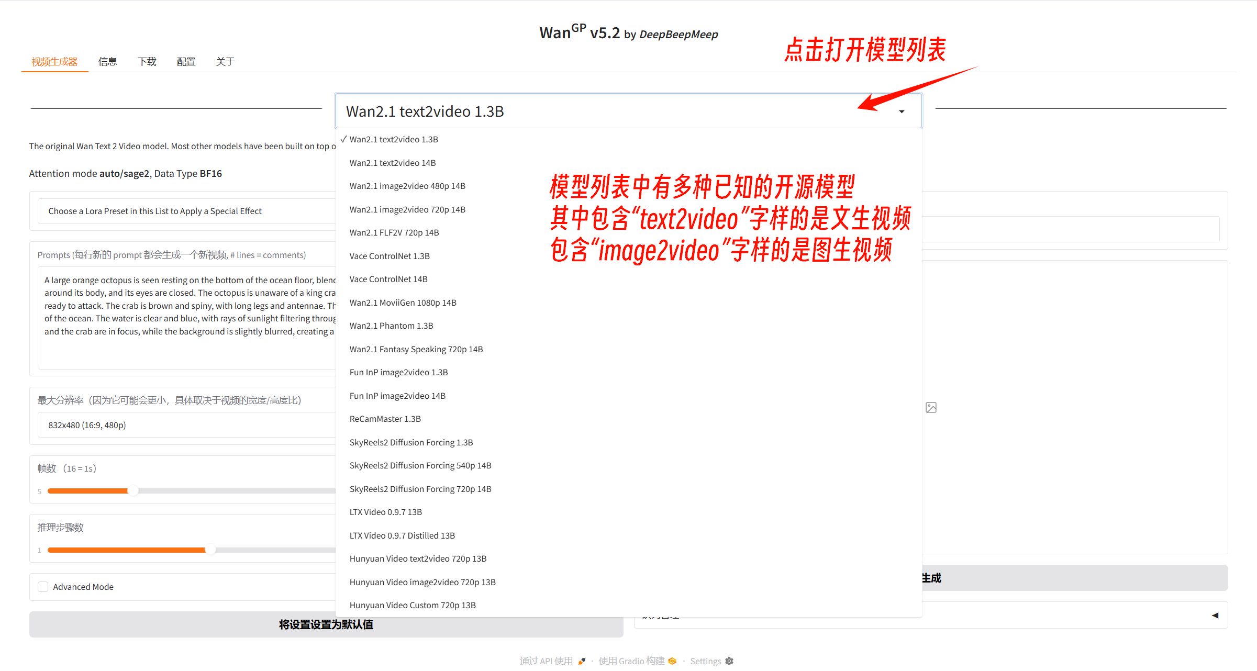The image size is (1257, 671).
Task: Expand the collapsed panel triangle arrow
Action: (x=1215, y=616)
